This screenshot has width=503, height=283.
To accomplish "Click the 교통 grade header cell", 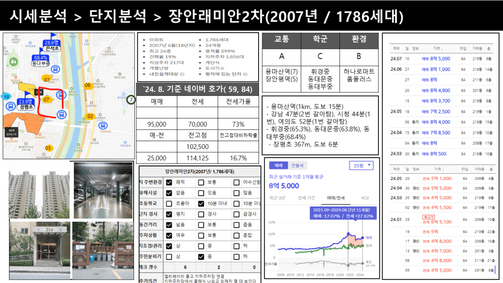I will pyautogui.click(x=282, y=40).
